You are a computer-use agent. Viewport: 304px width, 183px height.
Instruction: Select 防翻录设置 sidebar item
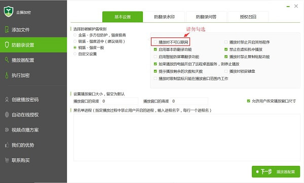pos(33,45)
